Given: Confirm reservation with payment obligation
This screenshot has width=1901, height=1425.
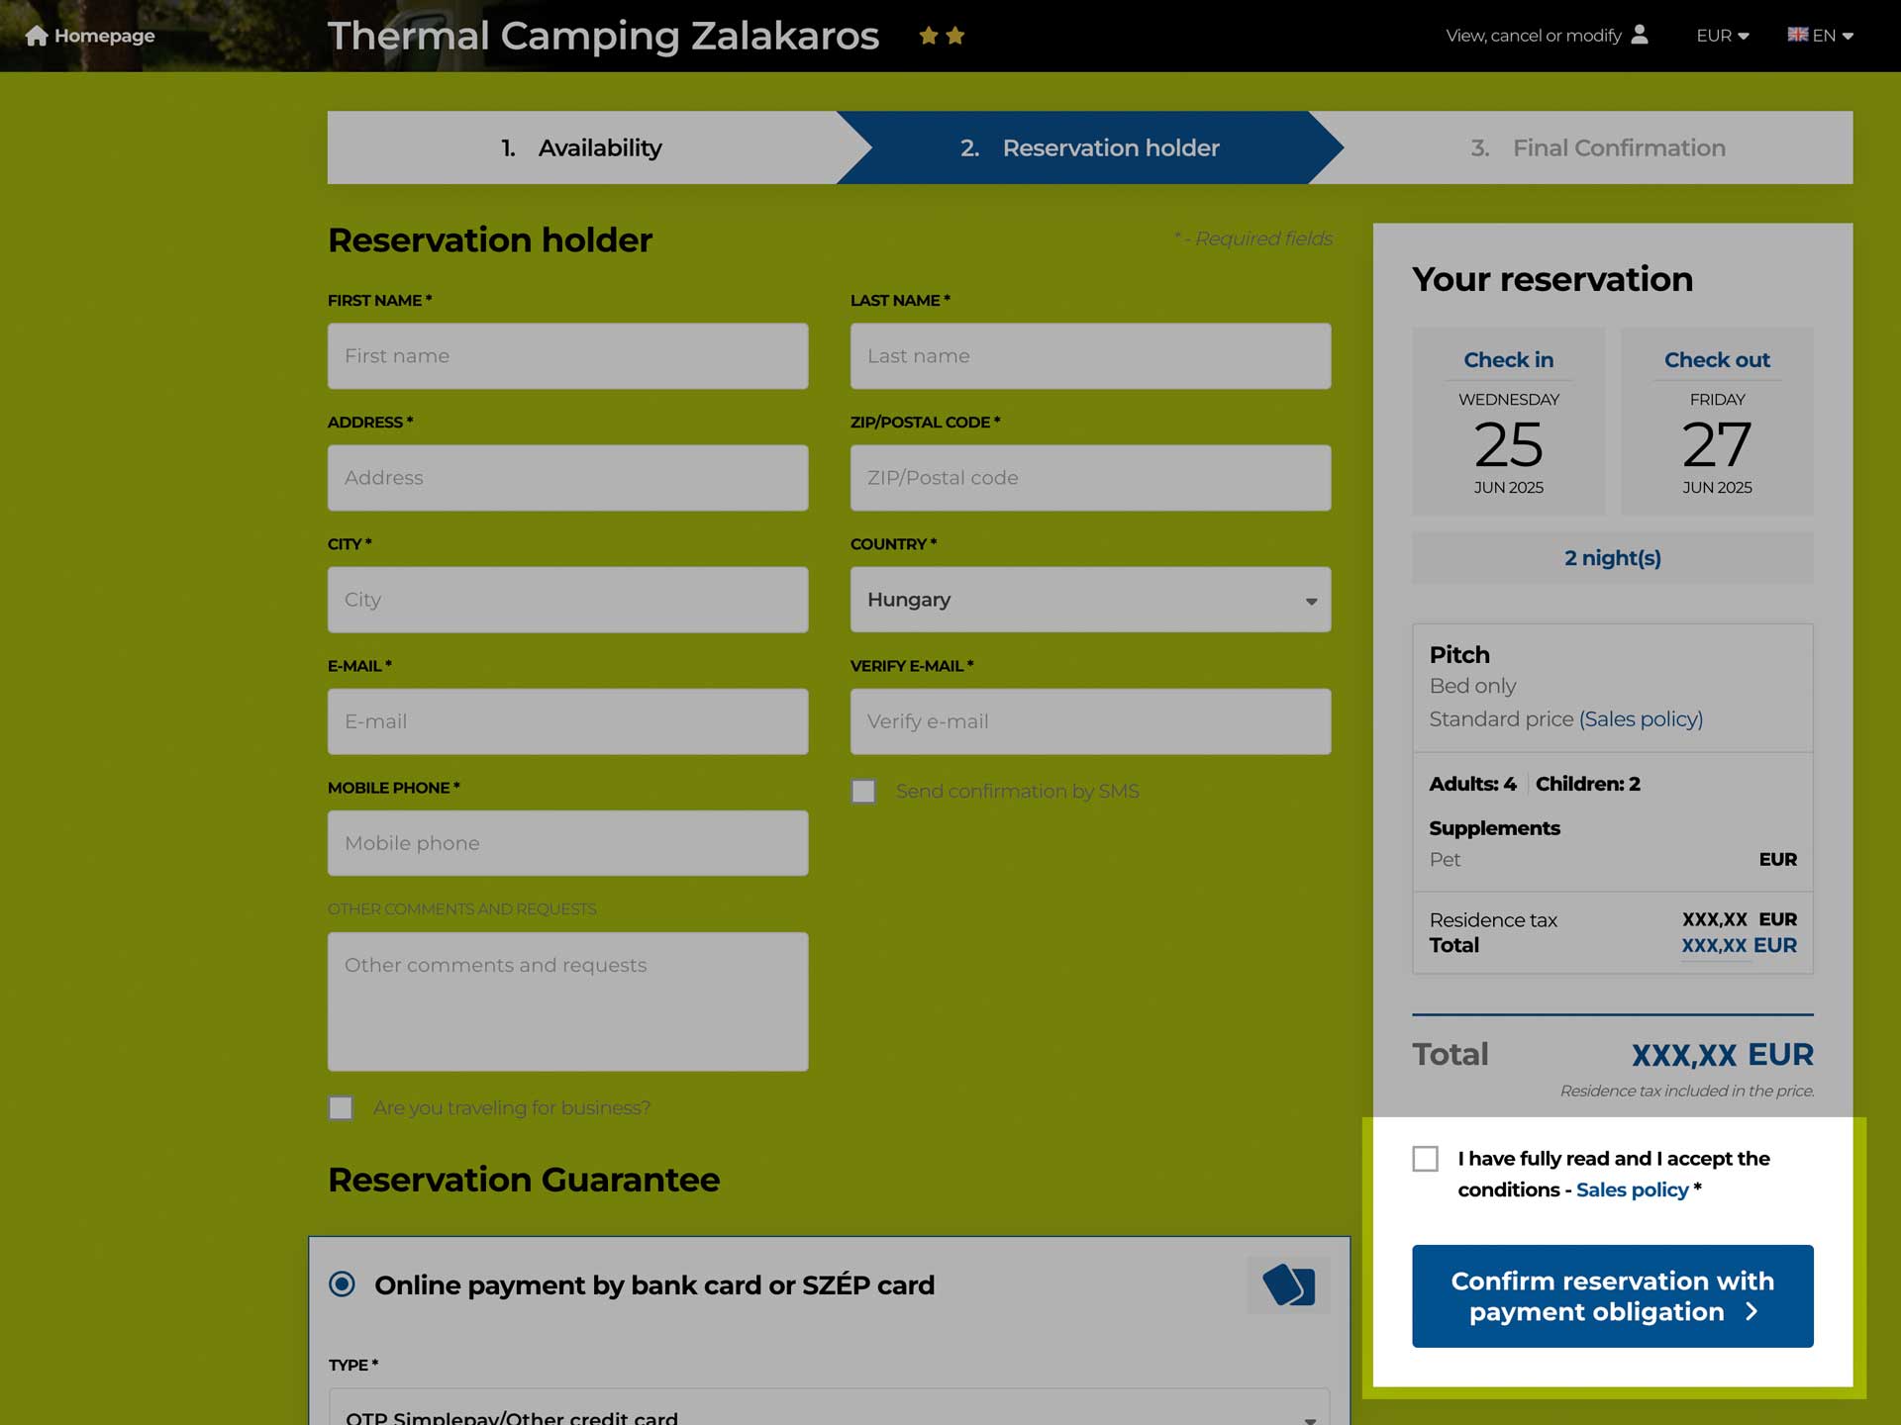Looking at the screenshot, I should tap(1612, 1296).
